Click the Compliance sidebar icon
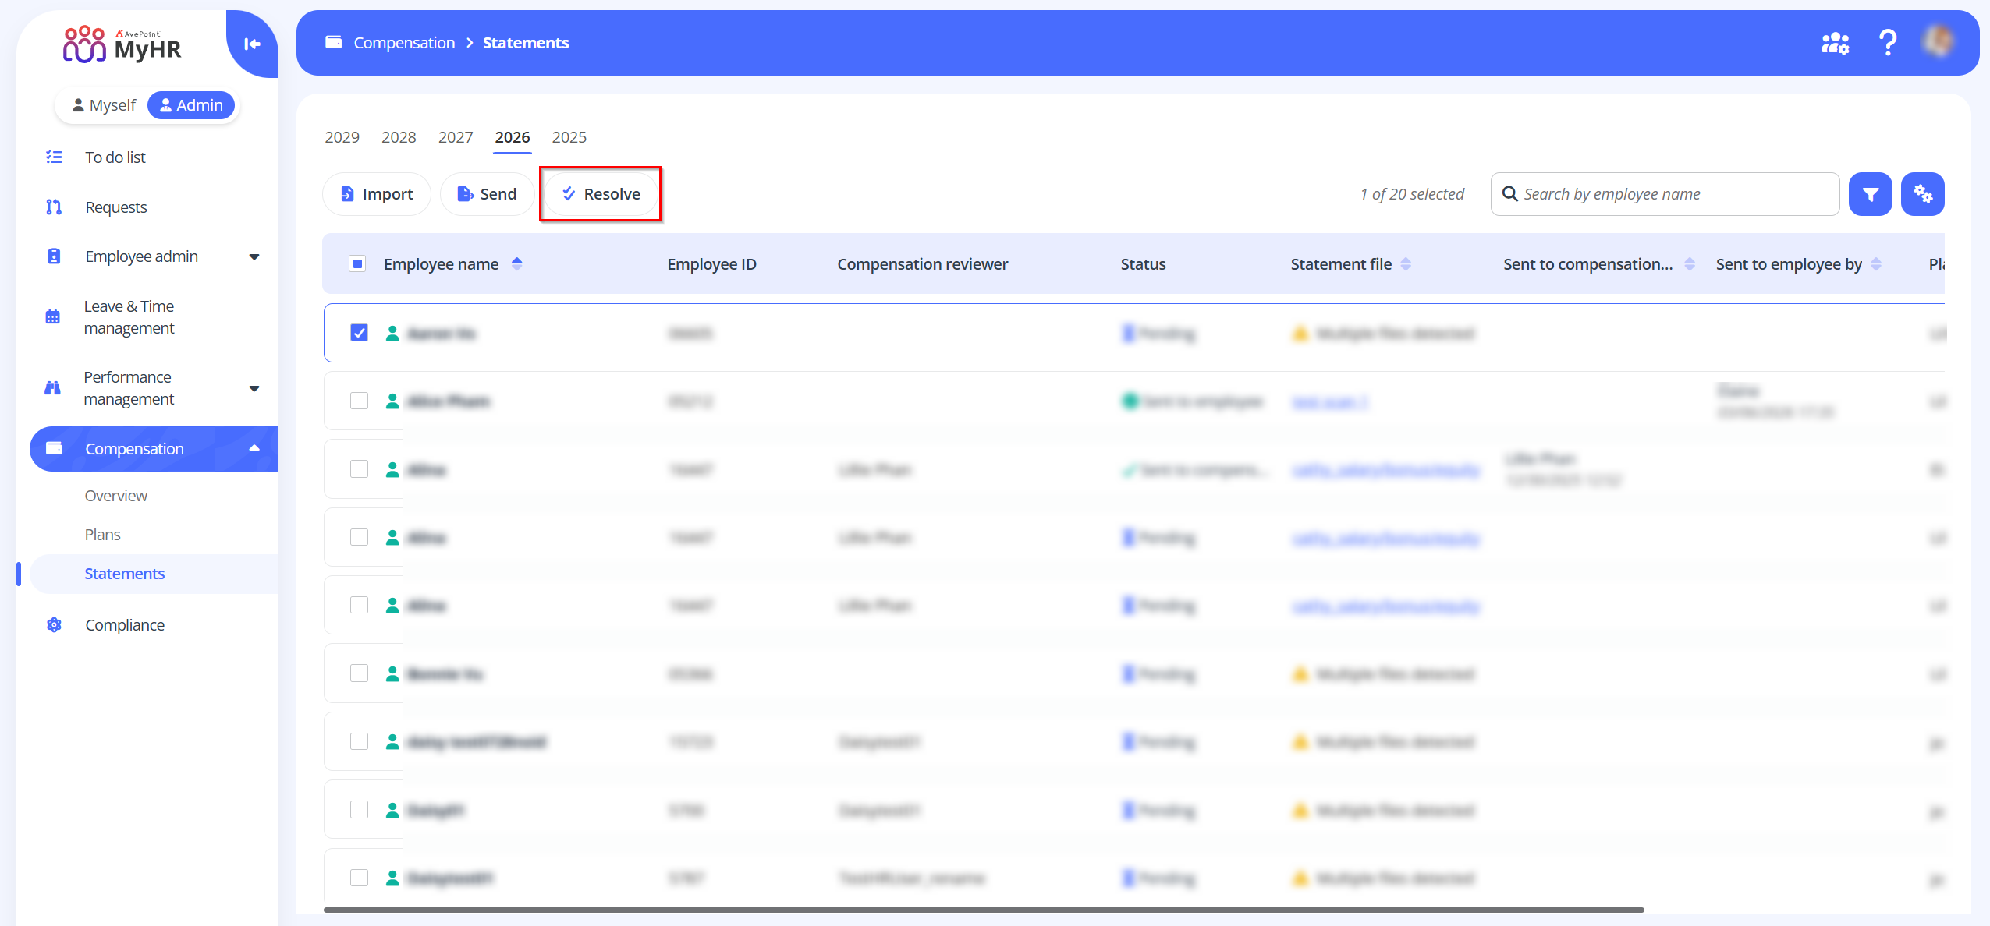 pyautogui.click(x=54, y=625)
